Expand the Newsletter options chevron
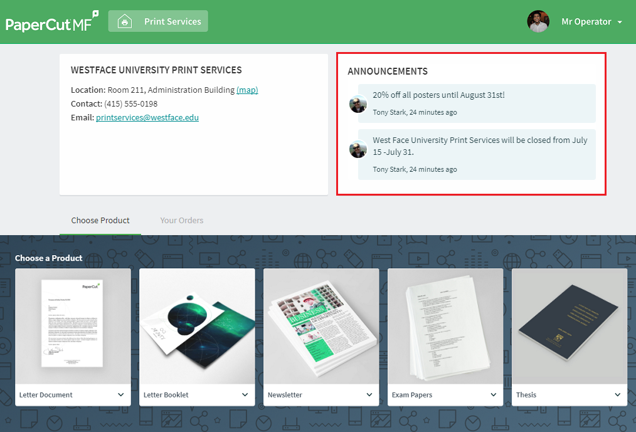The height and width of the screenshot is (432, 636). (369, 394)
